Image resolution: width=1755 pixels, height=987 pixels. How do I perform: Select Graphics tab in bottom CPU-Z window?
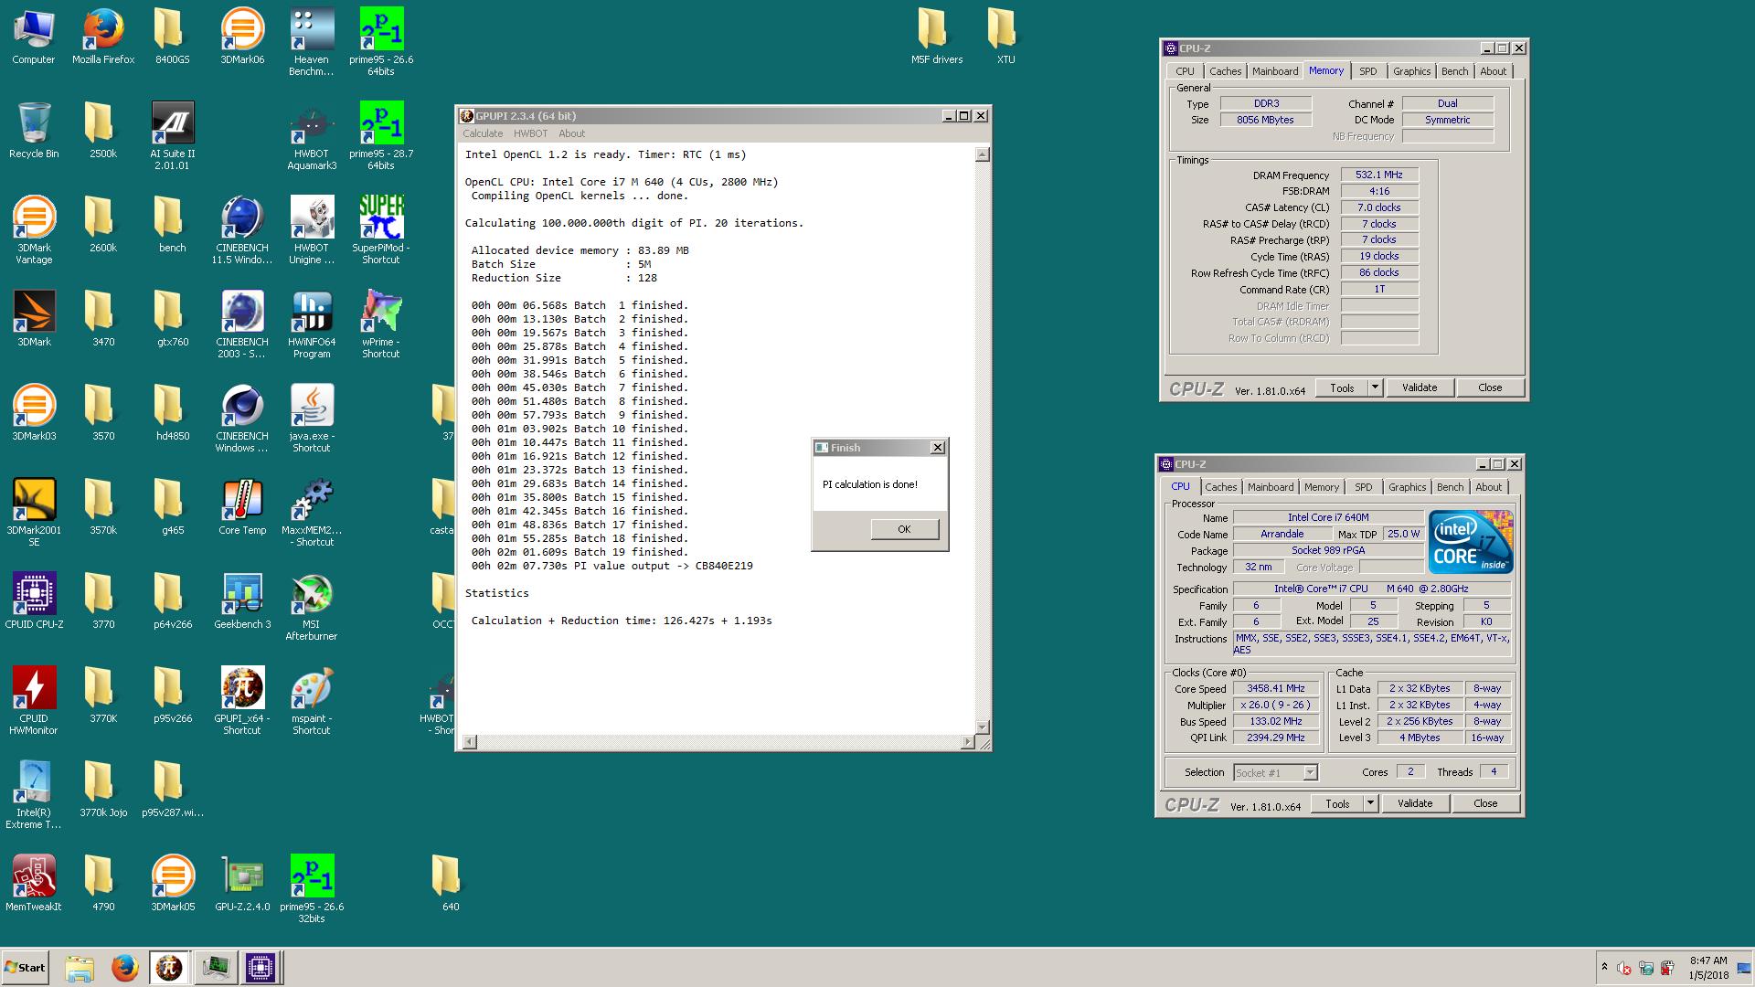[1407, 487]
